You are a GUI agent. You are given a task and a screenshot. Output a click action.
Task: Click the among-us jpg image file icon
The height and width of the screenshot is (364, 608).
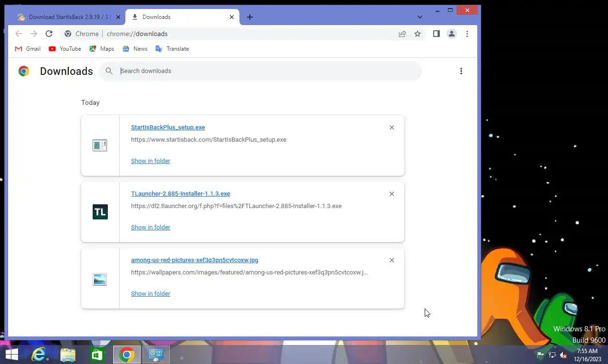click(x=100, y=279)
